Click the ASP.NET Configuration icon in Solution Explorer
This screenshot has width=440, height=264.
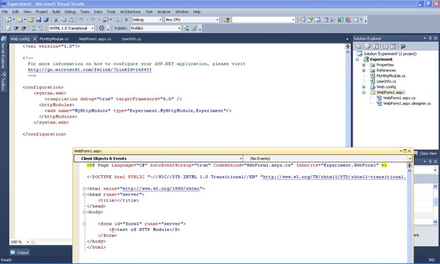pos(404,47)
